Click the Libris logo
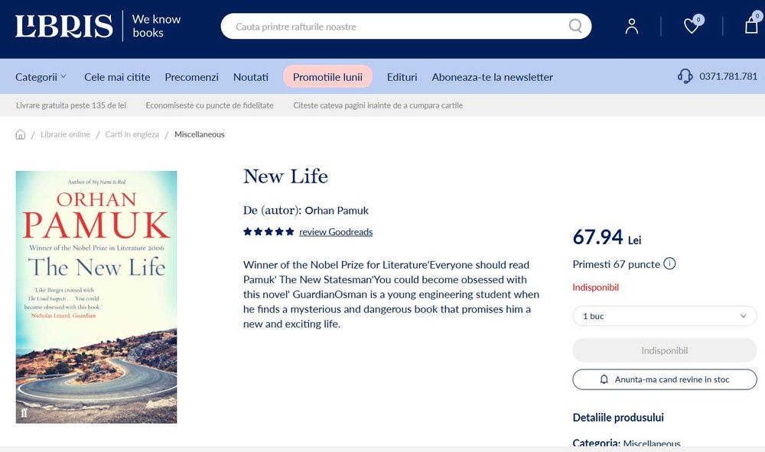765x452 pixels. (64, 26)
